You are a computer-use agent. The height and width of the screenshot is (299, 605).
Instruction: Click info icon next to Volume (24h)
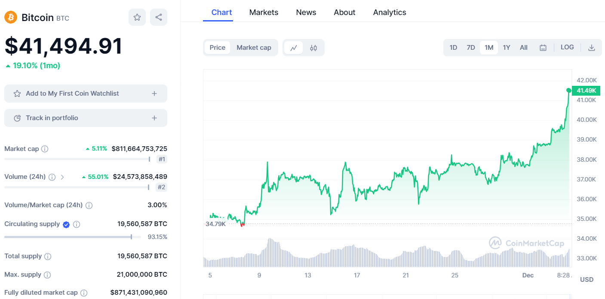(52, 177)
